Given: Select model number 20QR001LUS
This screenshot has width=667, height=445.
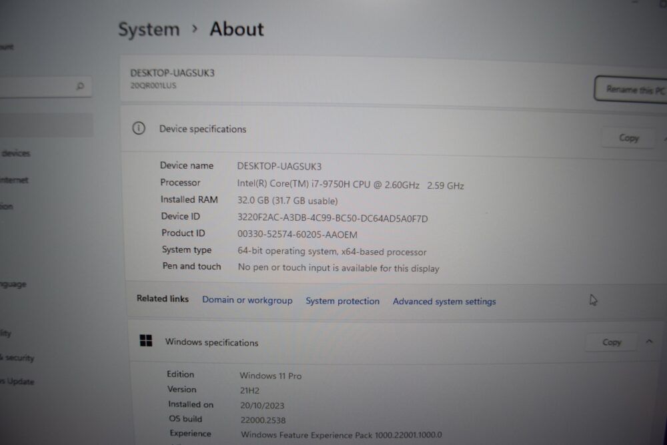Looking at the screenshot, I should (153, 85).
